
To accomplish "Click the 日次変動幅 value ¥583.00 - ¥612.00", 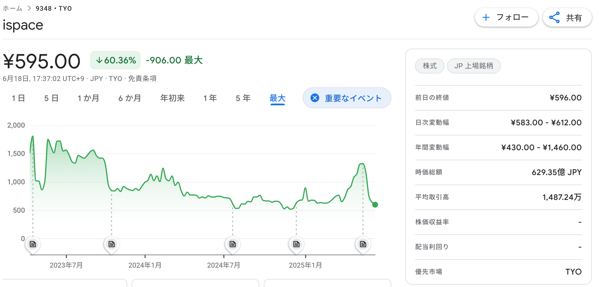I will coord(546,123).
